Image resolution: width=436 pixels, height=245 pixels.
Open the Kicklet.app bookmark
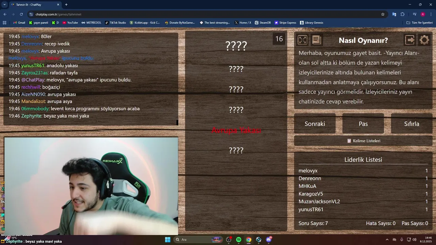145,23
